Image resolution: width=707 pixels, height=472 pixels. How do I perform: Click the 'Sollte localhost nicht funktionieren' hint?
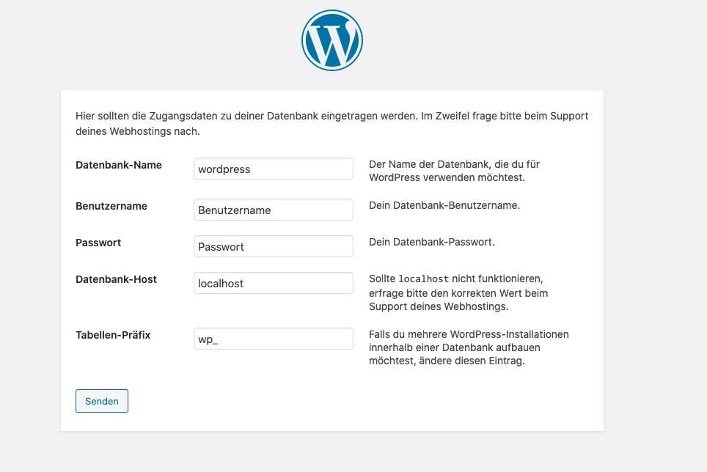458,292
